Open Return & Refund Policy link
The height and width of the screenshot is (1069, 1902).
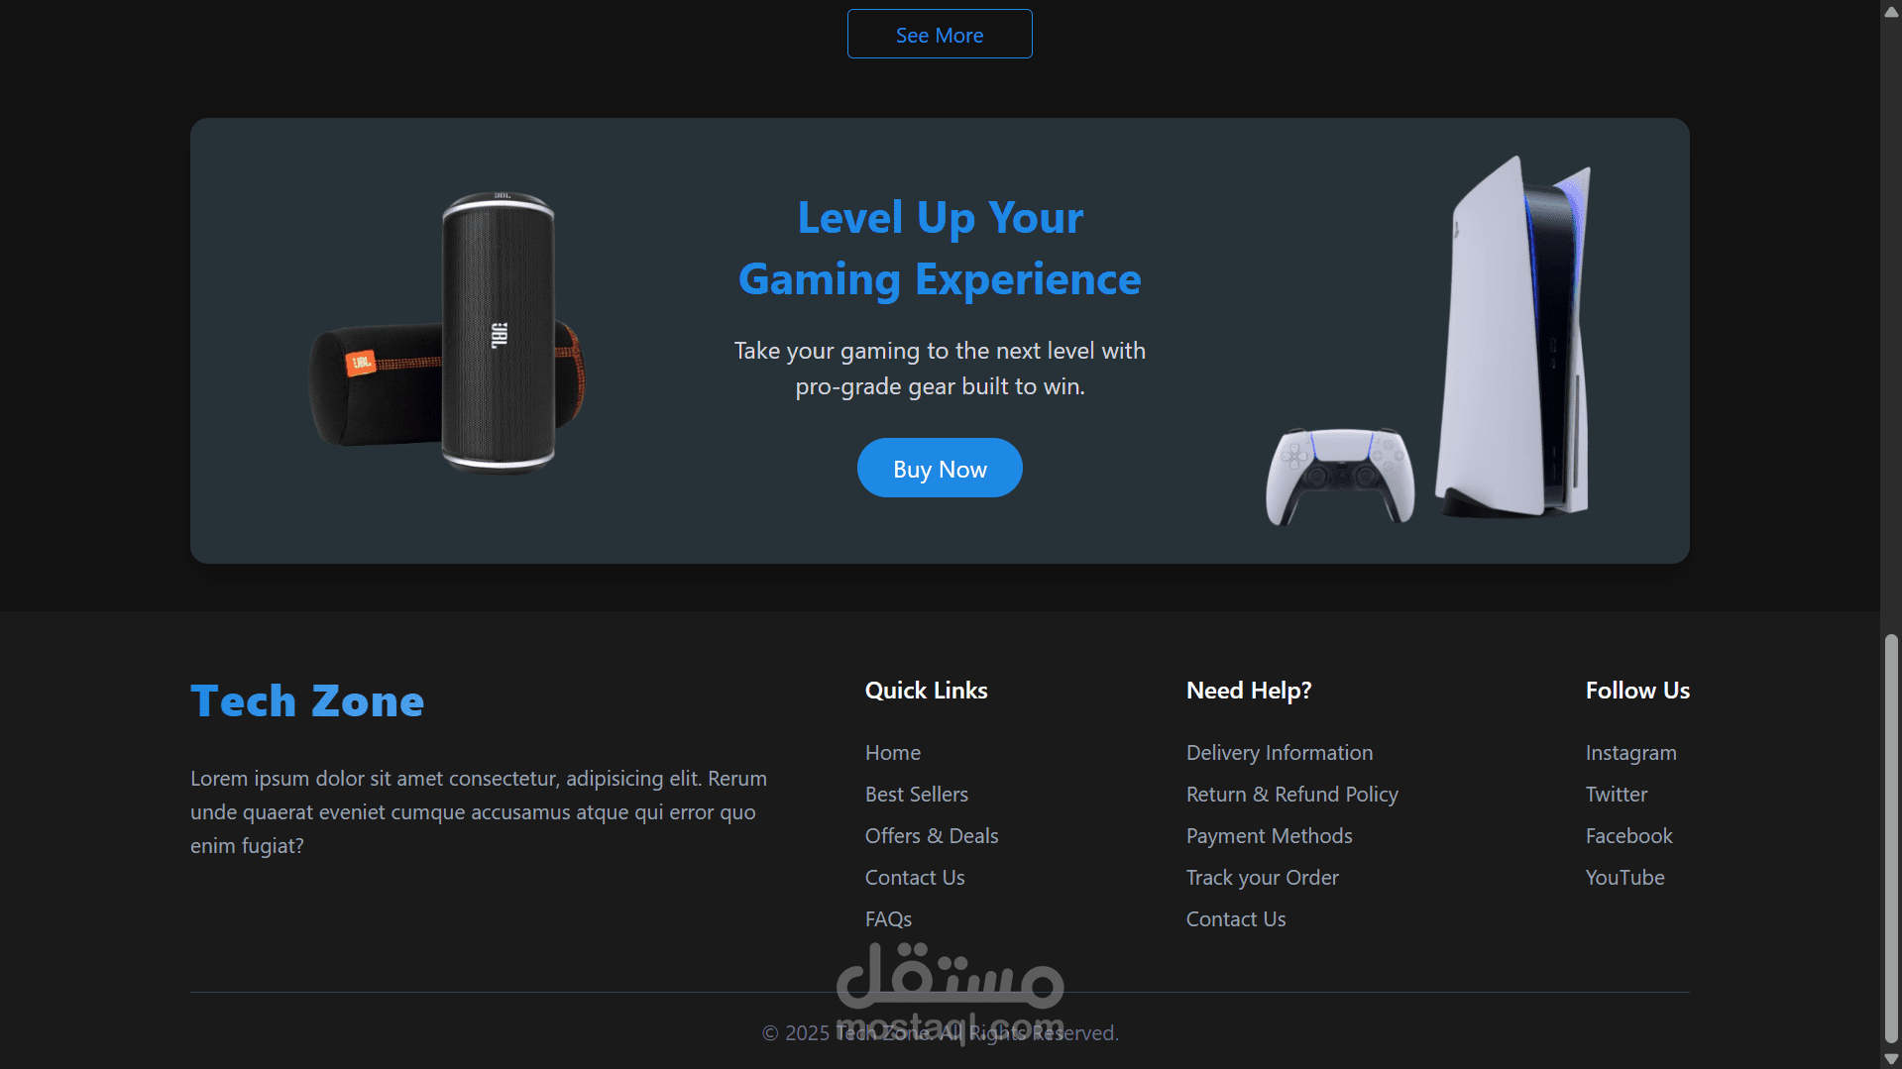coord(1292,795)
